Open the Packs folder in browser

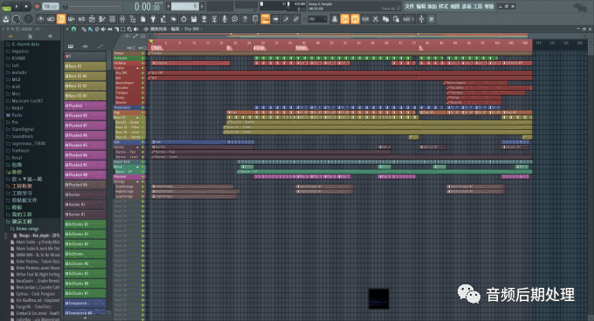pyautogui.click(x=17, y=115)
